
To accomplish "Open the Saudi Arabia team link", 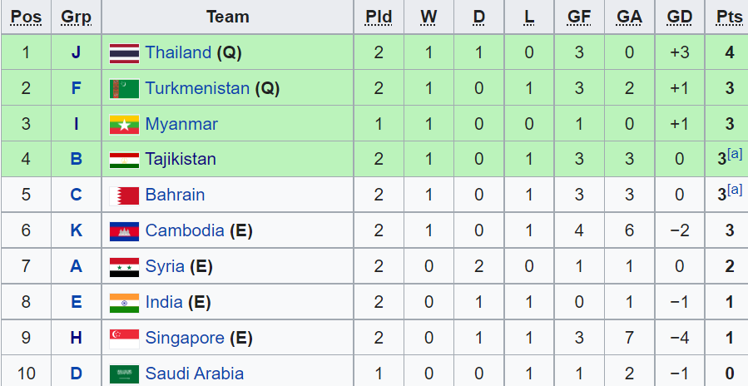I will point(194,374).
